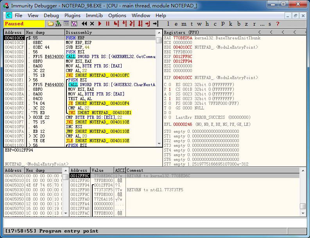Click EFL register value 00000246

tap(183, 124)
